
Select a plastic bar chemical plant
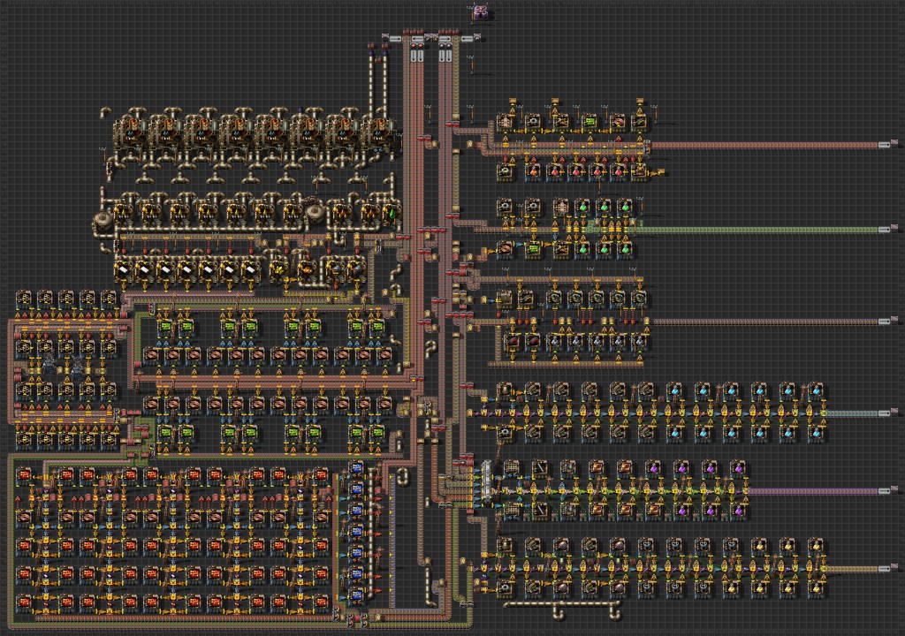tap(125, 270)
